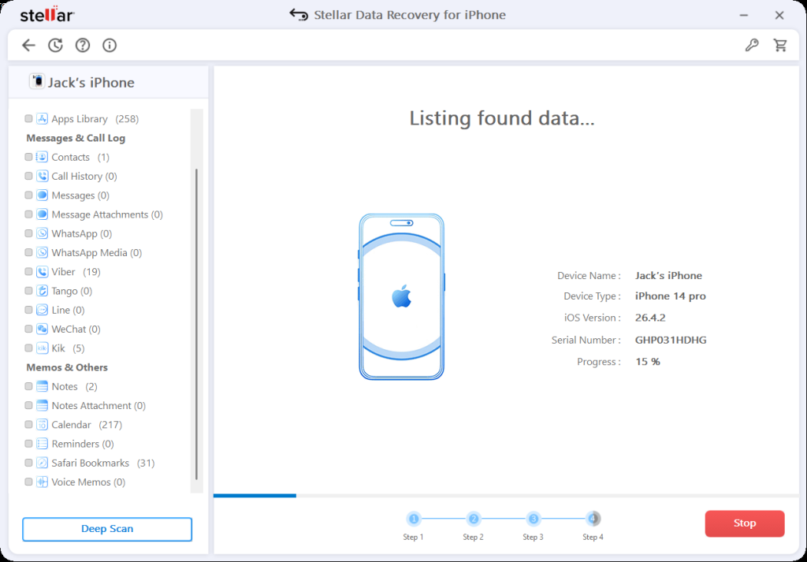This screenshot has height=562, width=807.
Task: Click the Notes Attachment icon
Action: 43,406
